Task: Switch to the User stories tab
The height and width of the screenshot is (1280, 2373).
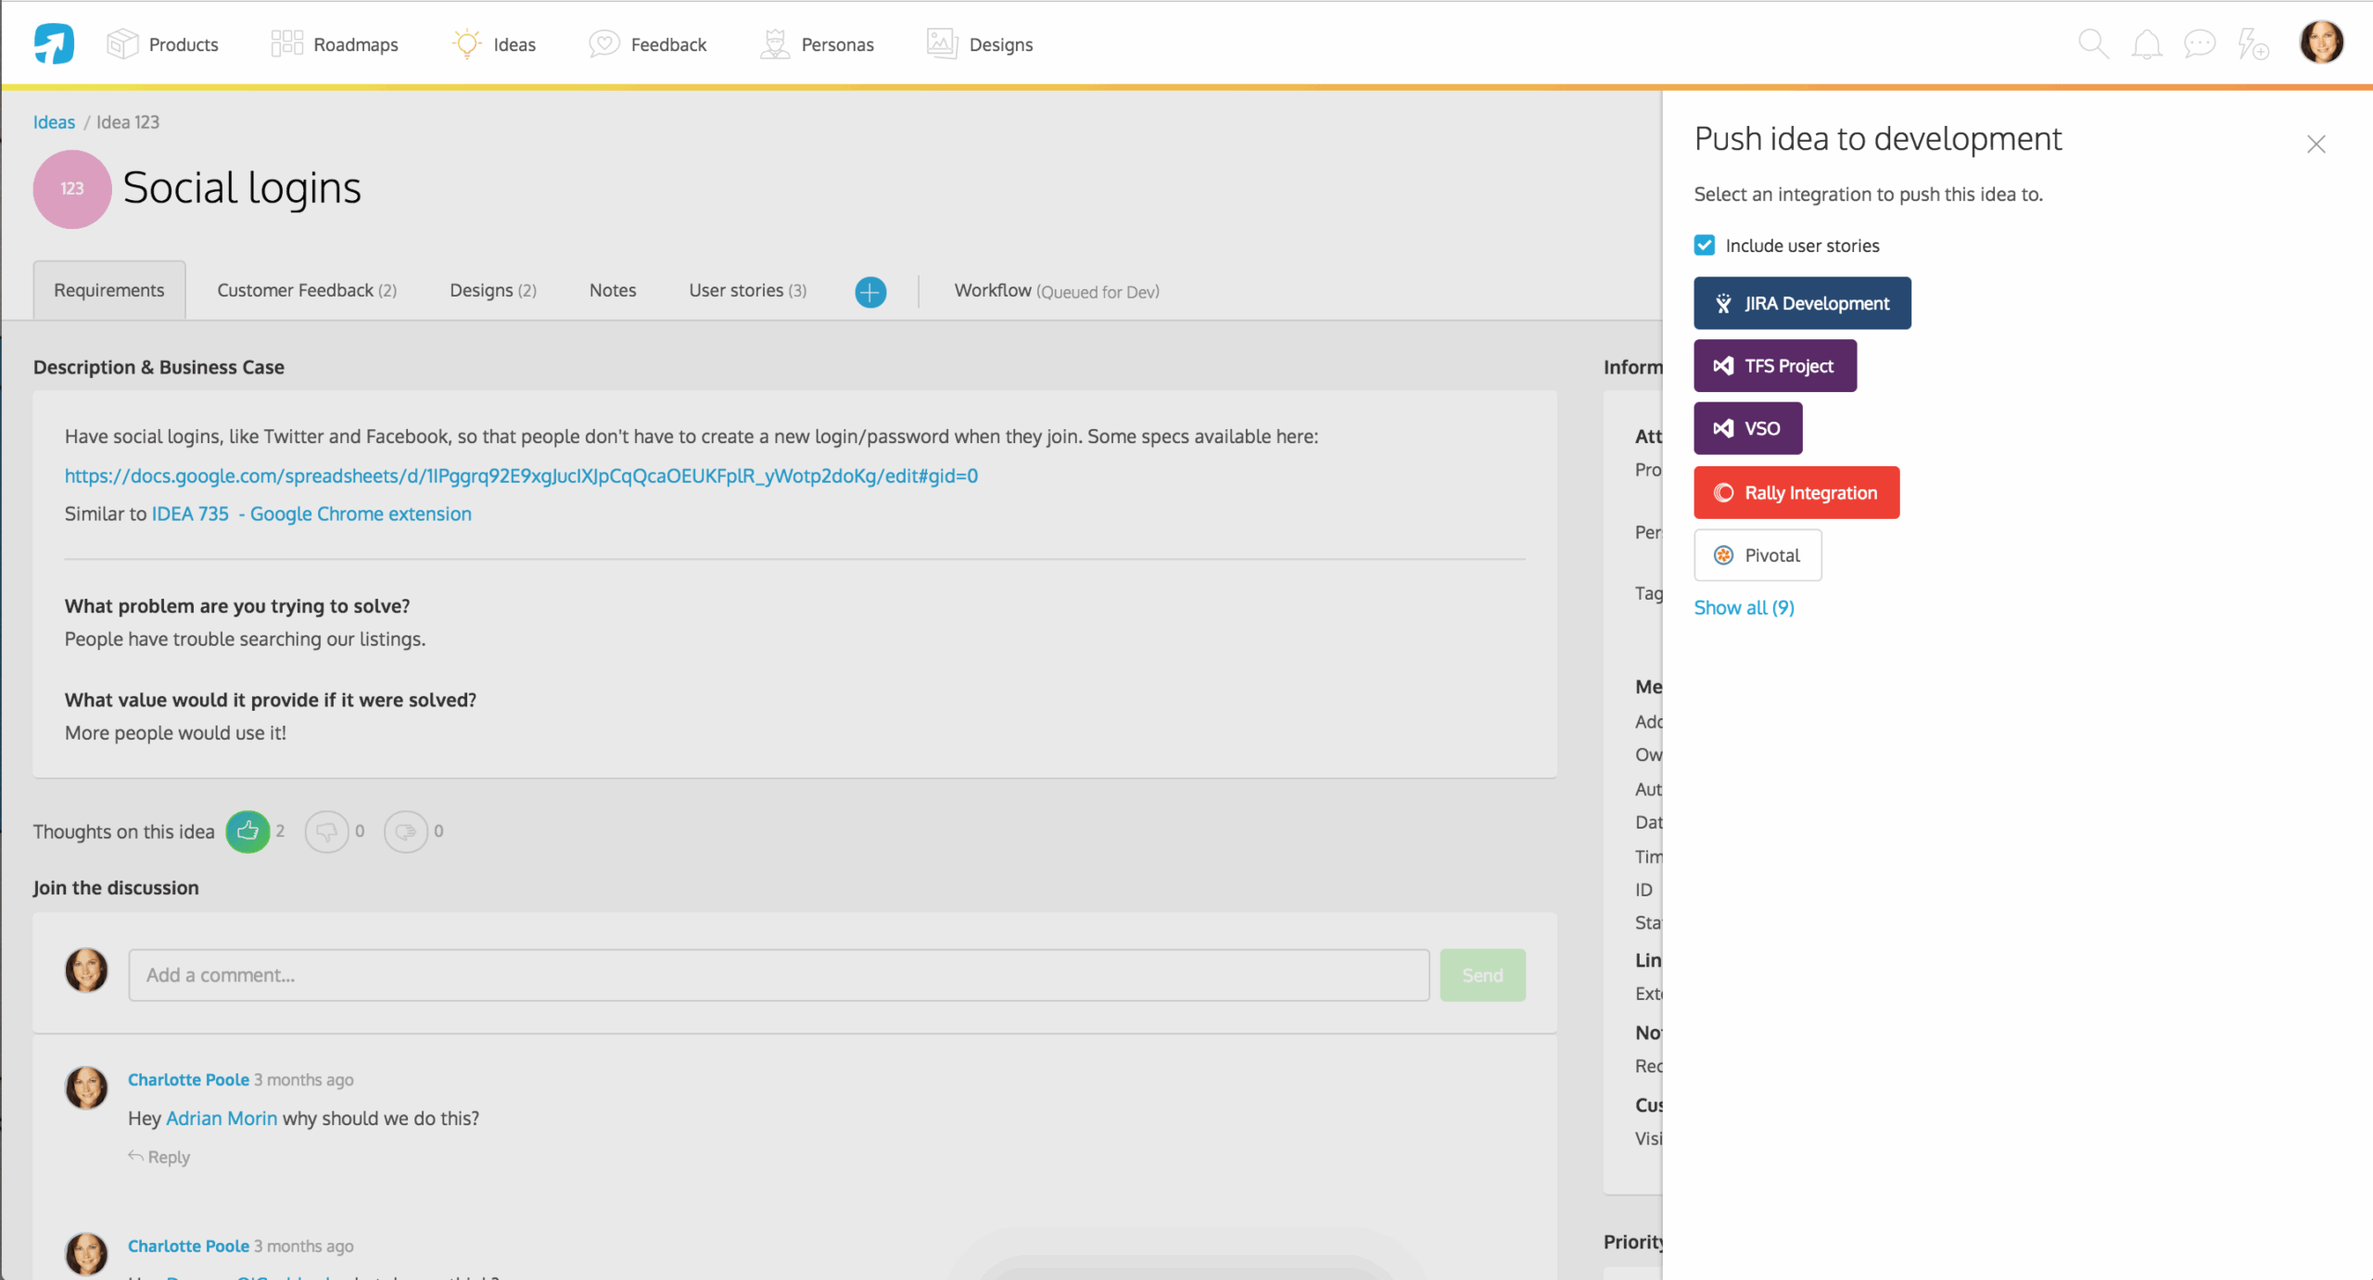Action: [x=748, y=290]
